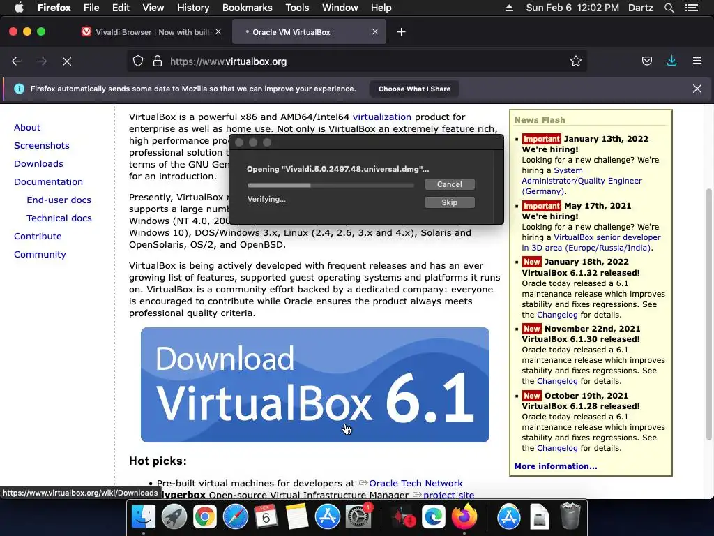Open Spotlight search in the menu bar

(x=669, y=8)
